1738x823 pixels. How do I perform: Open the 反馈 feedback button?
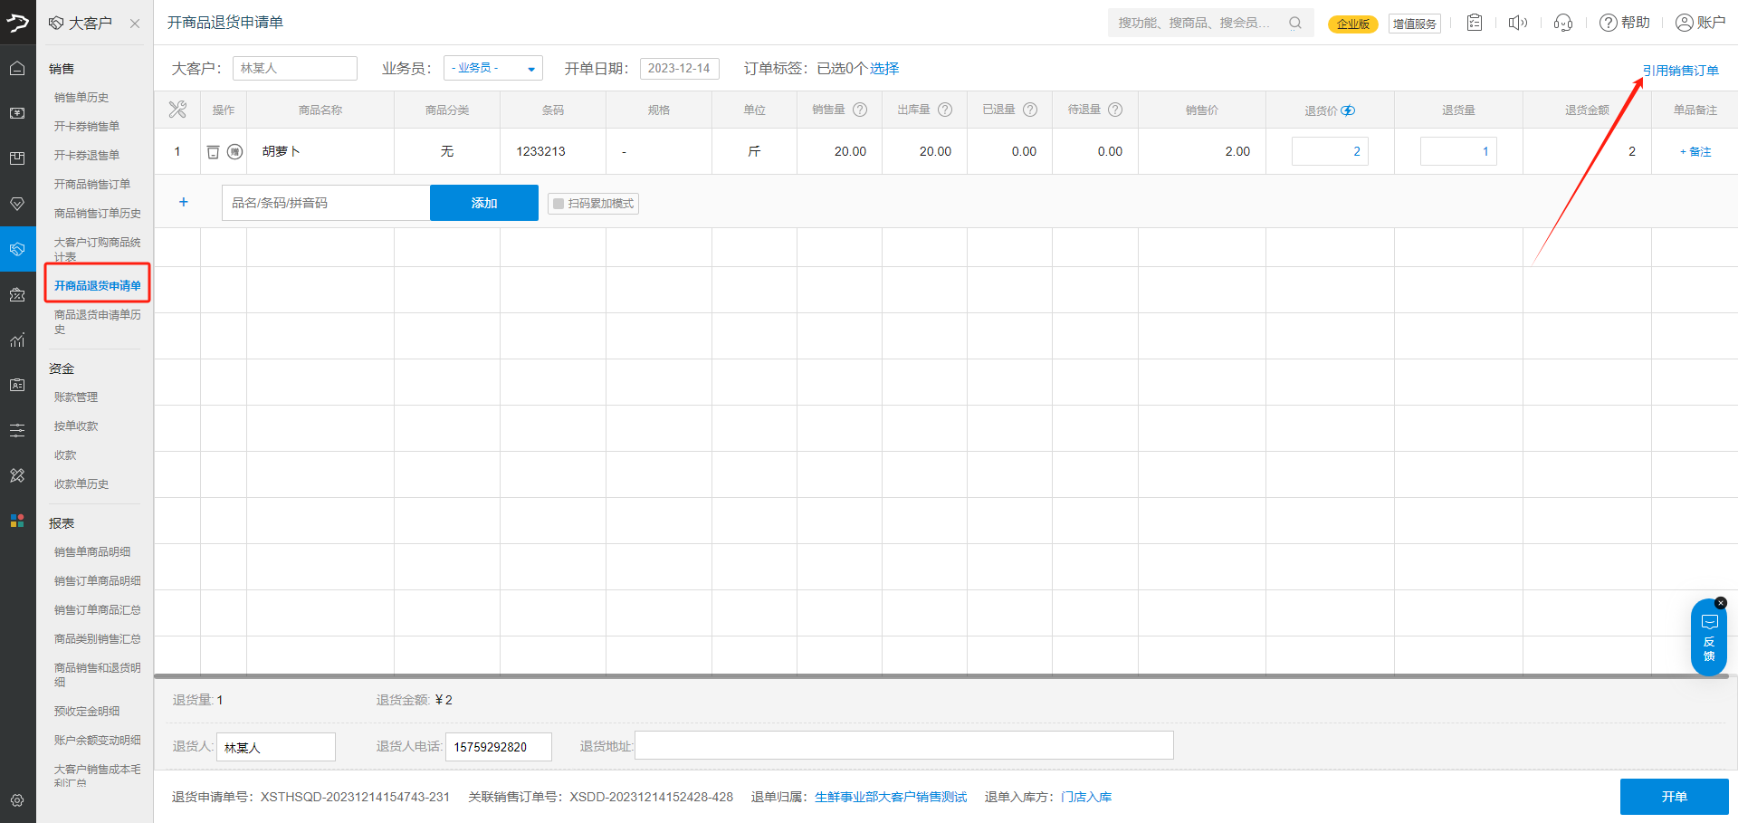(1709, 638)
